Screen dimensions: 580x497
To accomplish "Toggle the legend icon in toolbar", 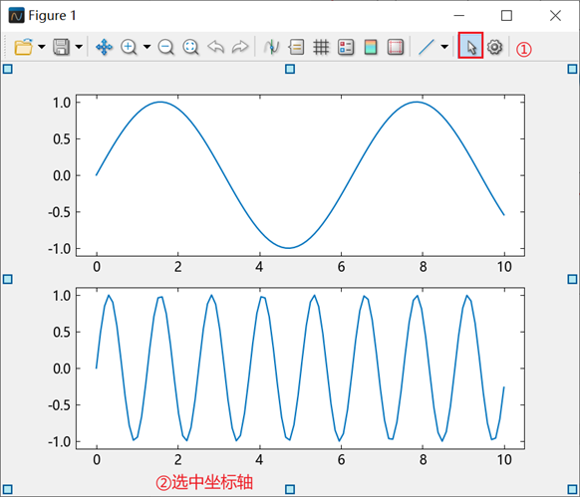I will point(346,48).
